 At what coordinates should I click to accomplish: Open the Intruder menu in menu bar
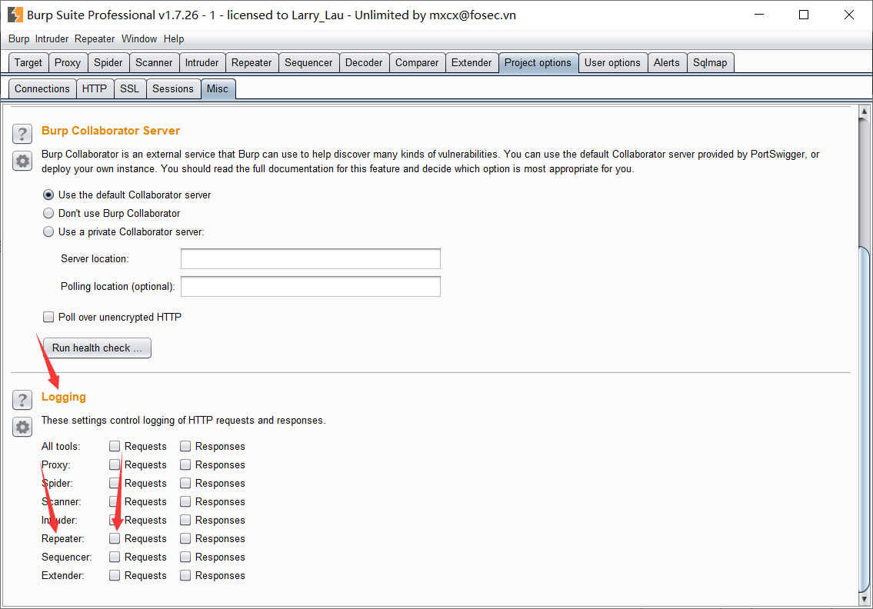point(52,38)
